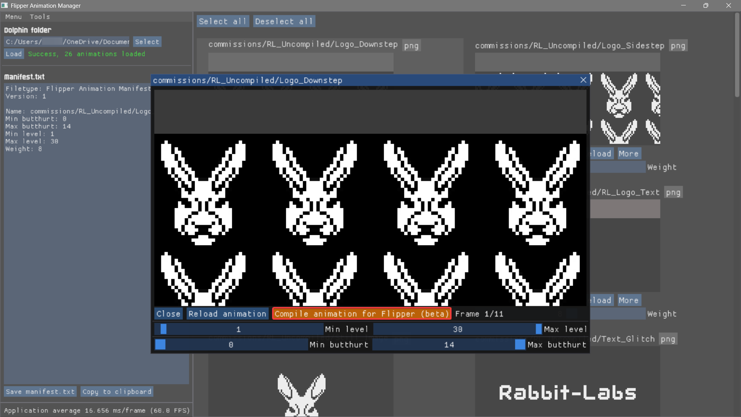Click the Min level slider

pos(239,329)
